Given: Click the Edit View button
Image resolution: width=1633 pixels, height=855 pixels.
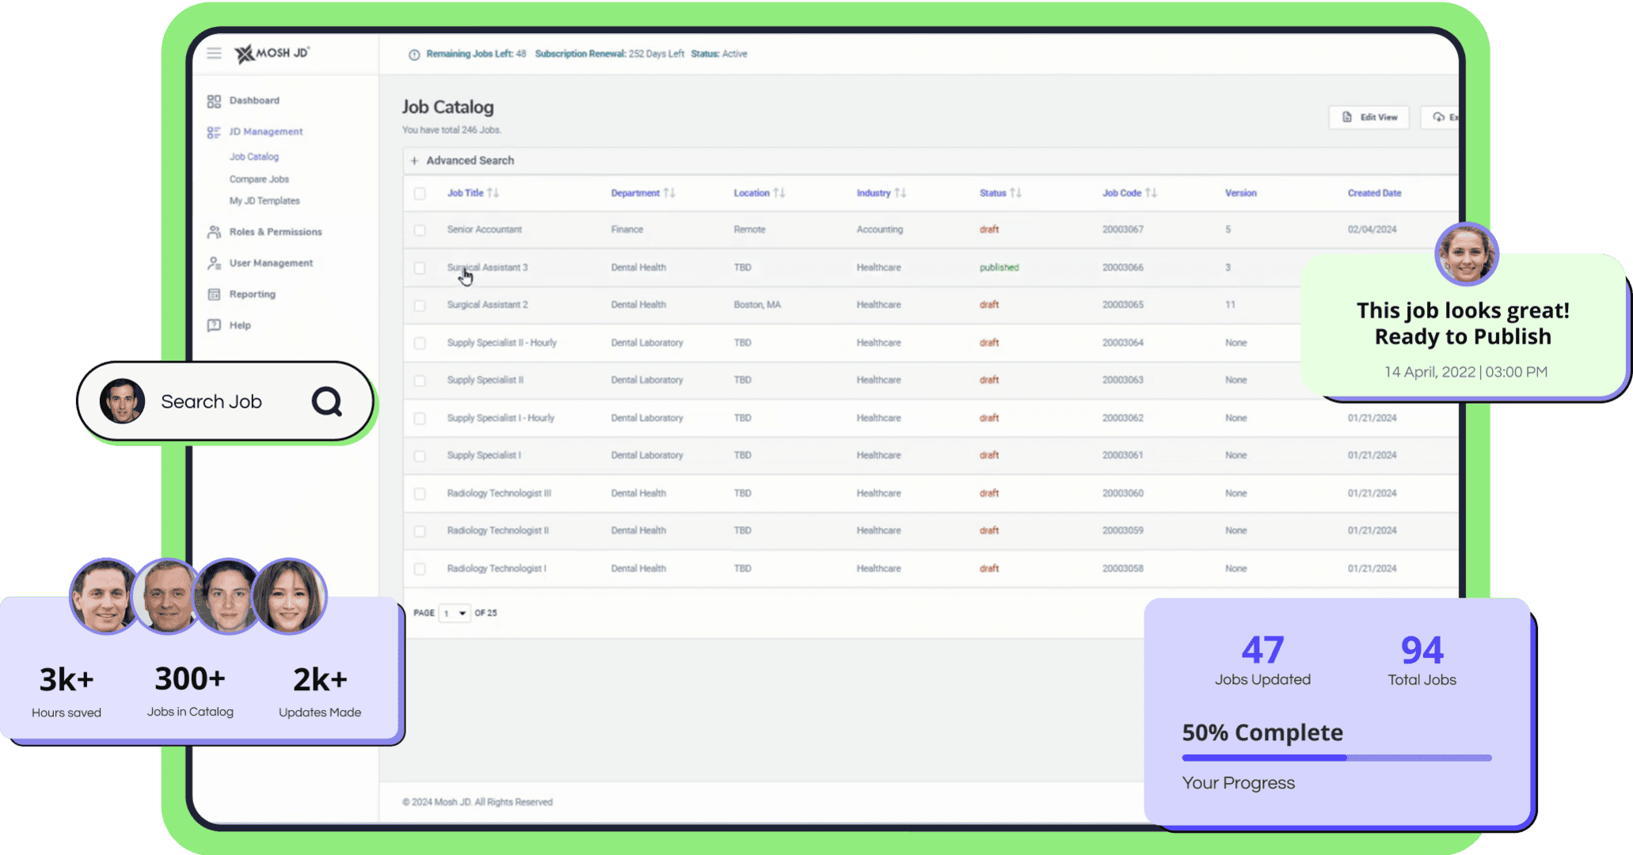Looking at the screenshot, I should (1368, 117).
